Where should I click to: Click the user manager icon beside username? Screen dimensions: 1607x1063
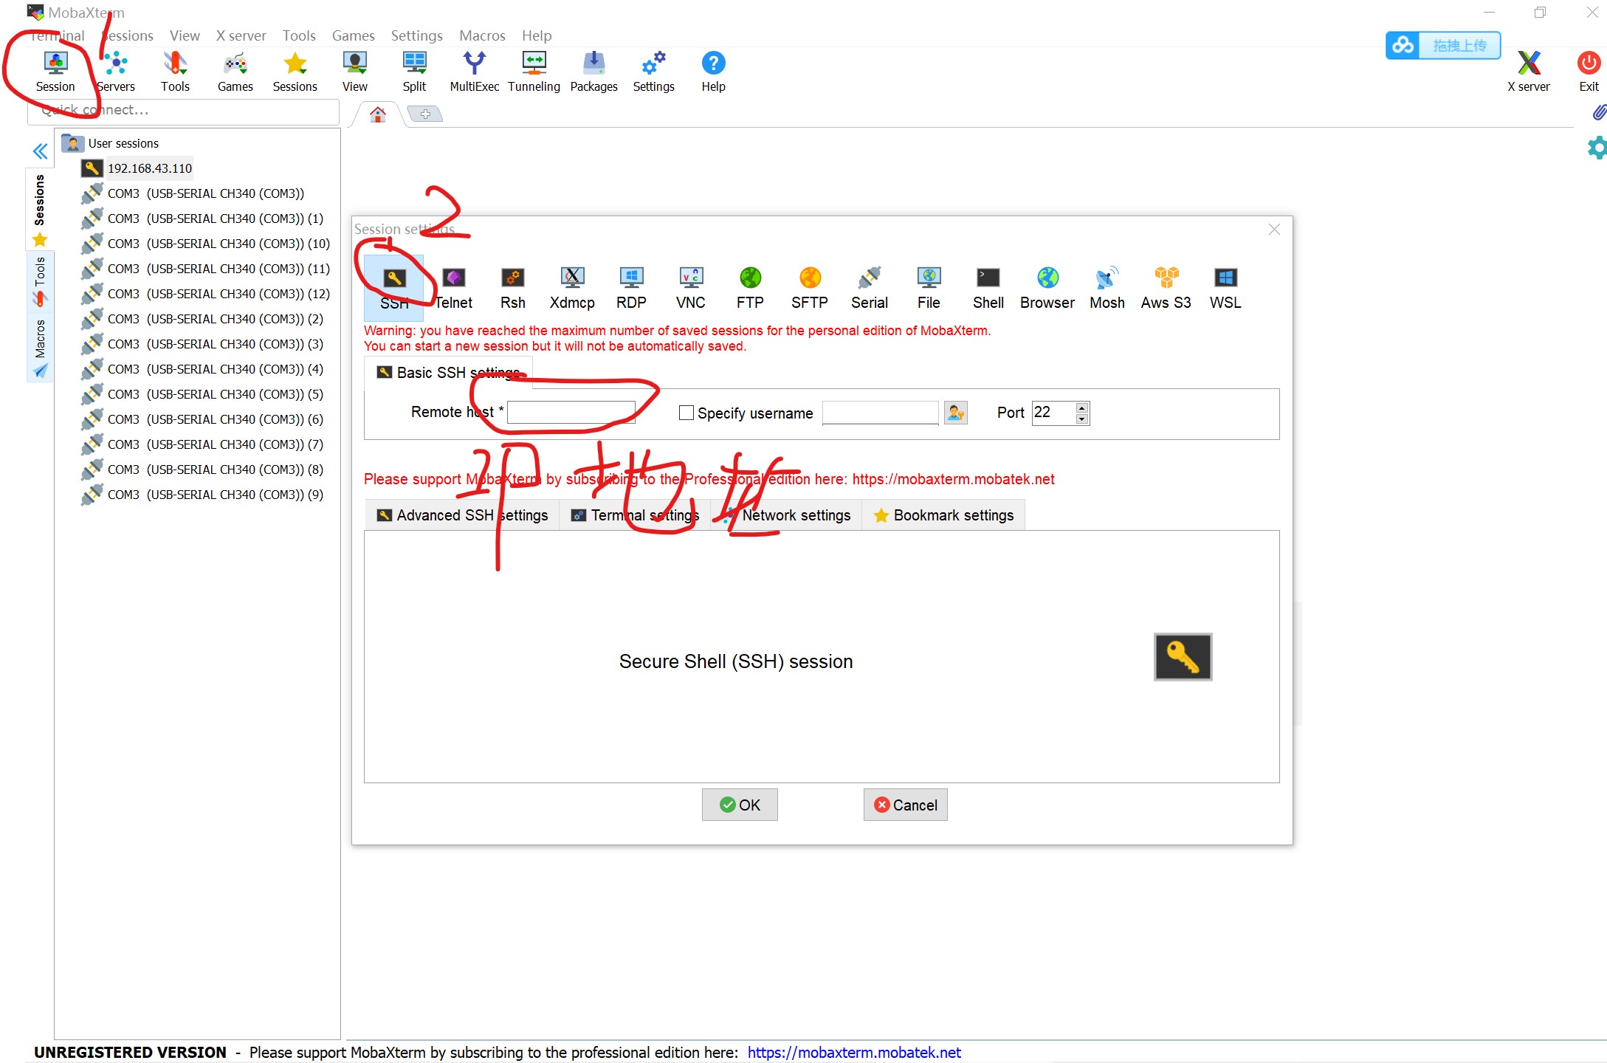(955, 413)
